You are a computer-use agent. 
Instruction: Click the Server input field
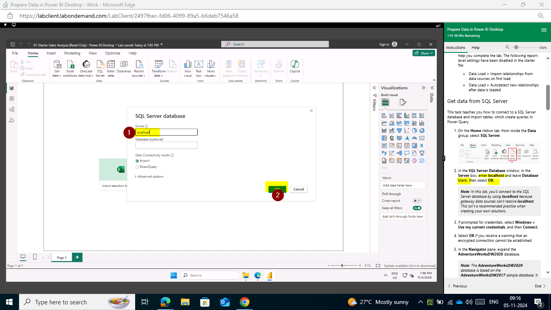[x=166, y=132]
